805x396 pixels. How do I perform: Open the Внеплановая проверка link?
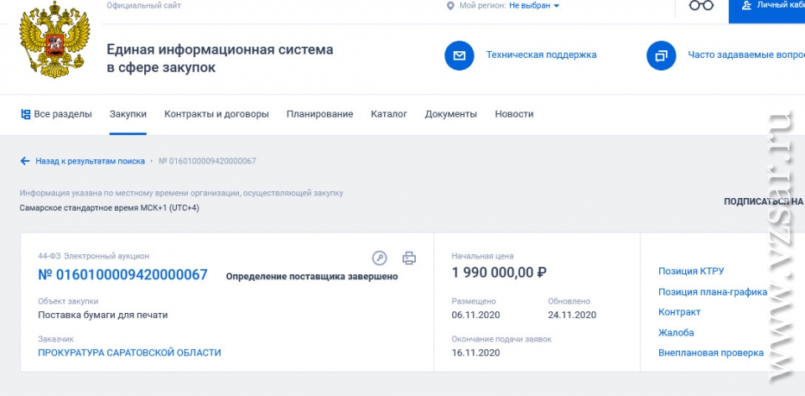[x=710, y=353]
